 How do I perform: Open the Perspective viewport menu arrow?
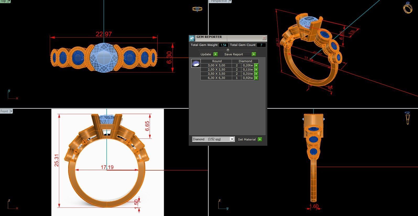[x=230, y=1]
